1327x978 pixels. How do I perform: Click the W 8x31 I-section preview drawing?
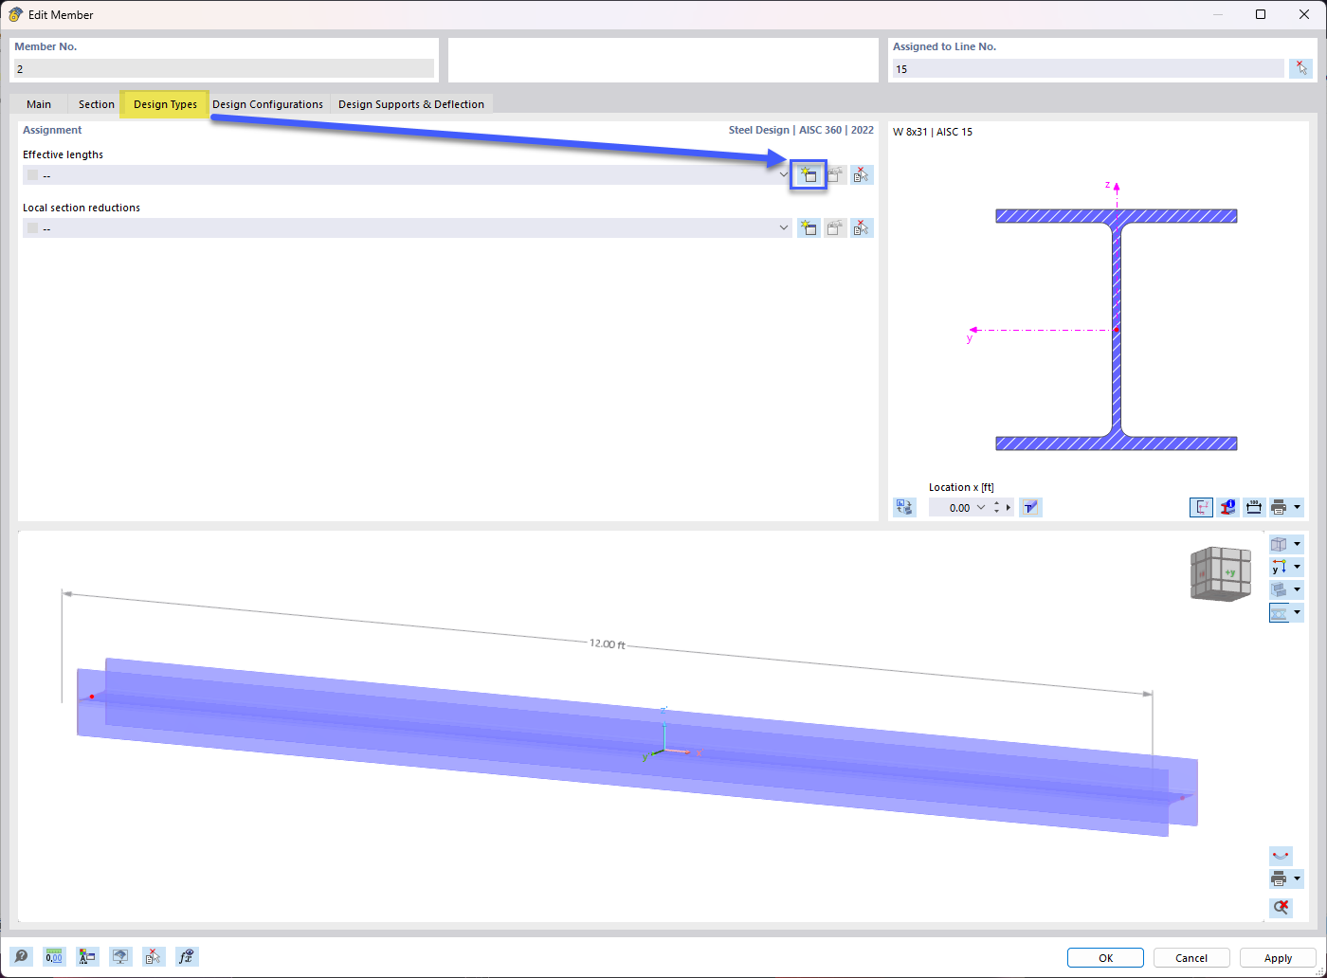[x=1116, y=329]
